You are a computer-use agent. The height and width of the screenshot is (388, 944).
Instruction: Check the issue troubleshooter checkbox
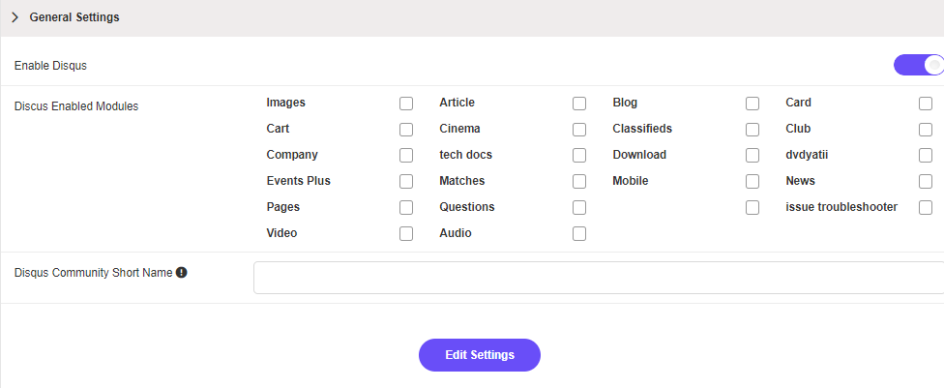pyautogui.click(x=926, y=208)
